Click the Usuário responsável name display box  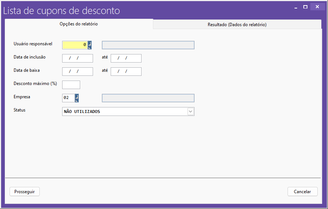click(x=148, y=45)
